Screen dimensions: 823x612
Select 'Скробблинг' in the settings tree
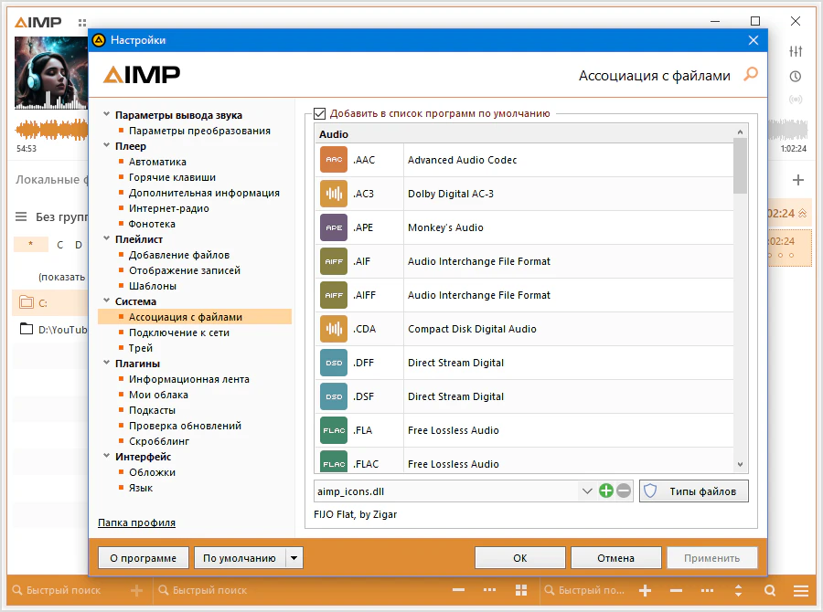tap(158, 441)
